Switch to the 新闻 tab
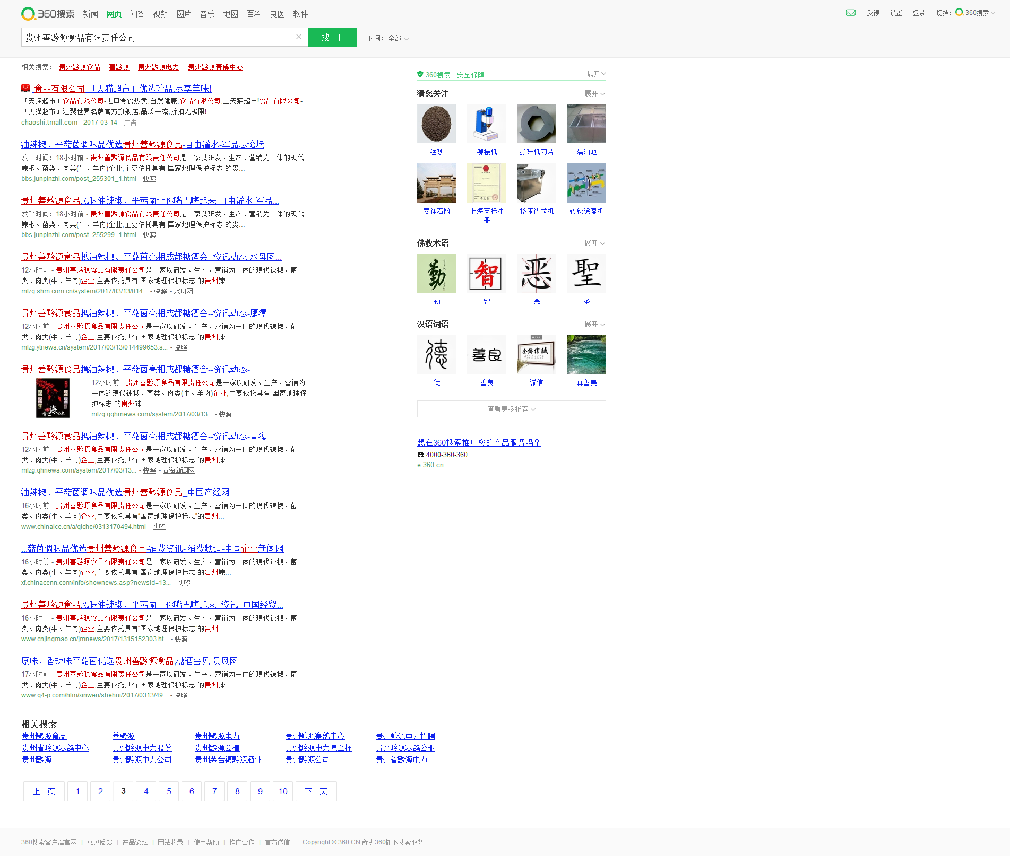This screenshot has height=856, width=1010. click(x=90, y=14)
